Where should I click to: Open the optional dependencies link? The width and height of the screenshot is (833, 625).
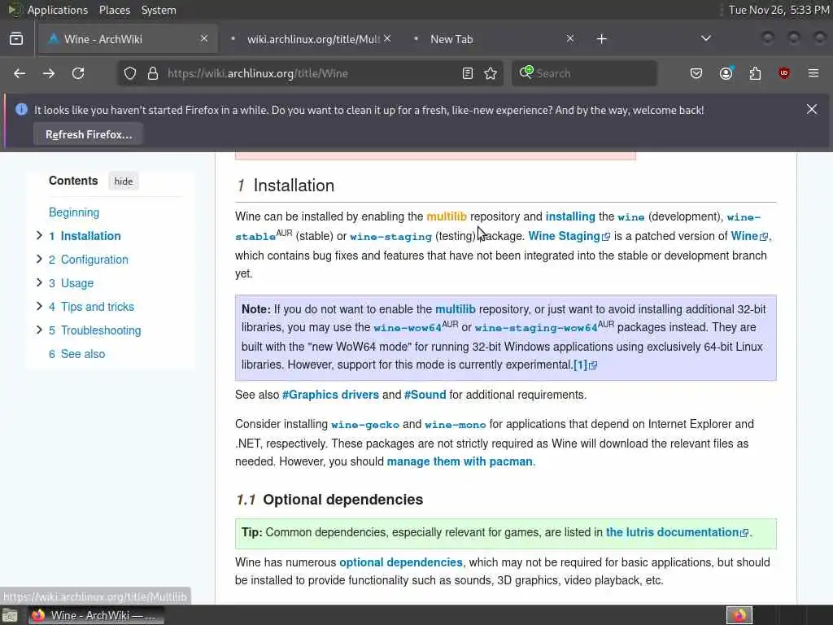[x=401, y=562]
